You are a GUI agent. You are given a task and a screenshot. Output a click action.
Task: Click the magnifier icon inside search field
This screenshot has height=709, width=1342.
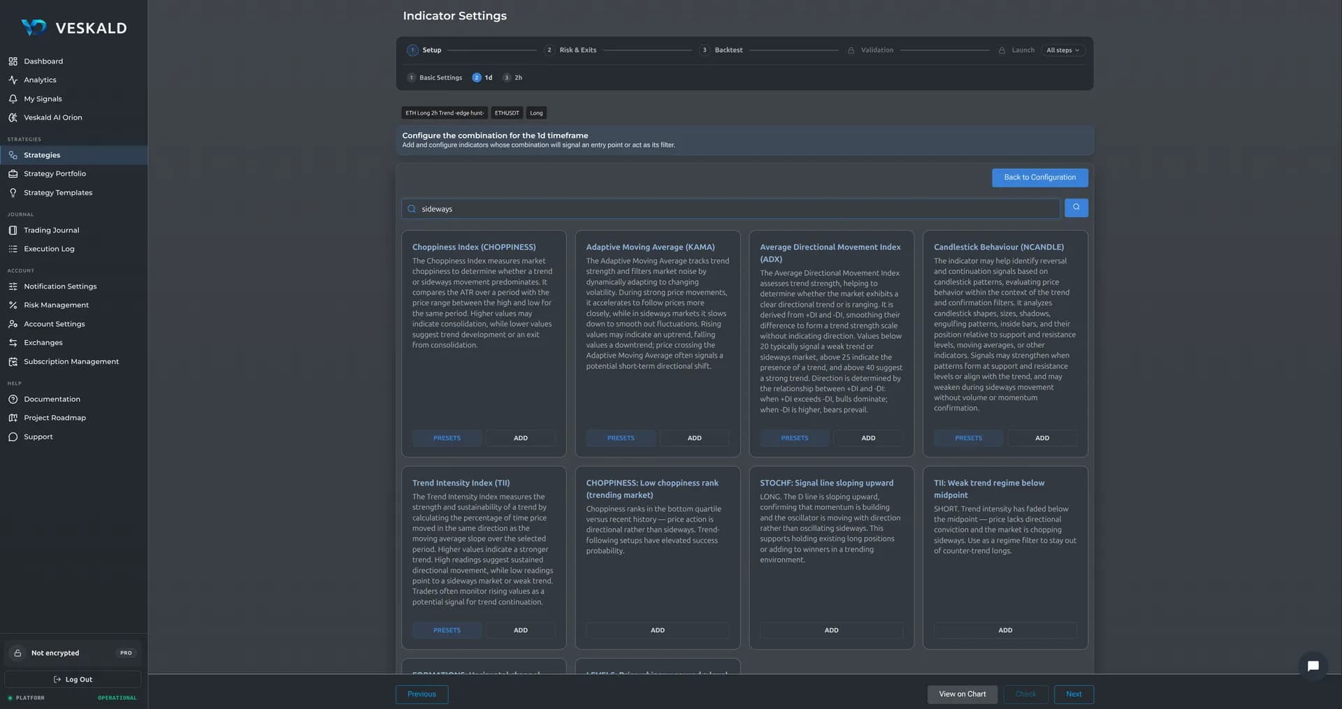[412, 209]
